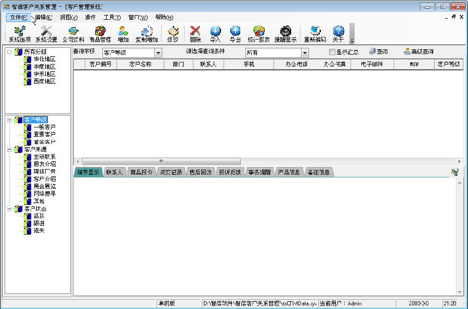
Task: Select 展会展览 tree item
Action: pos(45,186)
